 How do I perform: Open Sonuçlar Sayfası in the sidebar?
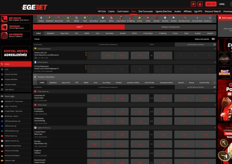point(16,84)
